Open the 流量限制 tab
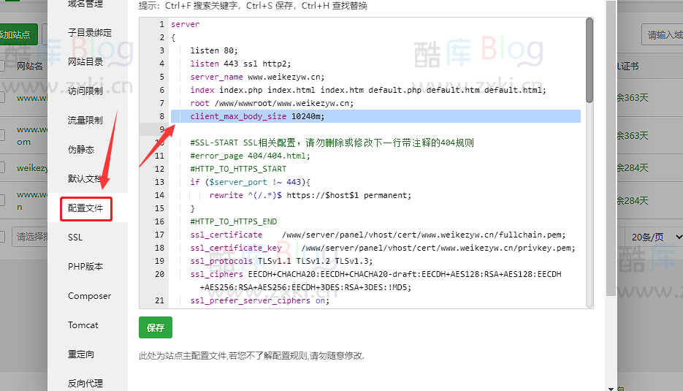Screen dimensions: 683x391 click(85, 121)
